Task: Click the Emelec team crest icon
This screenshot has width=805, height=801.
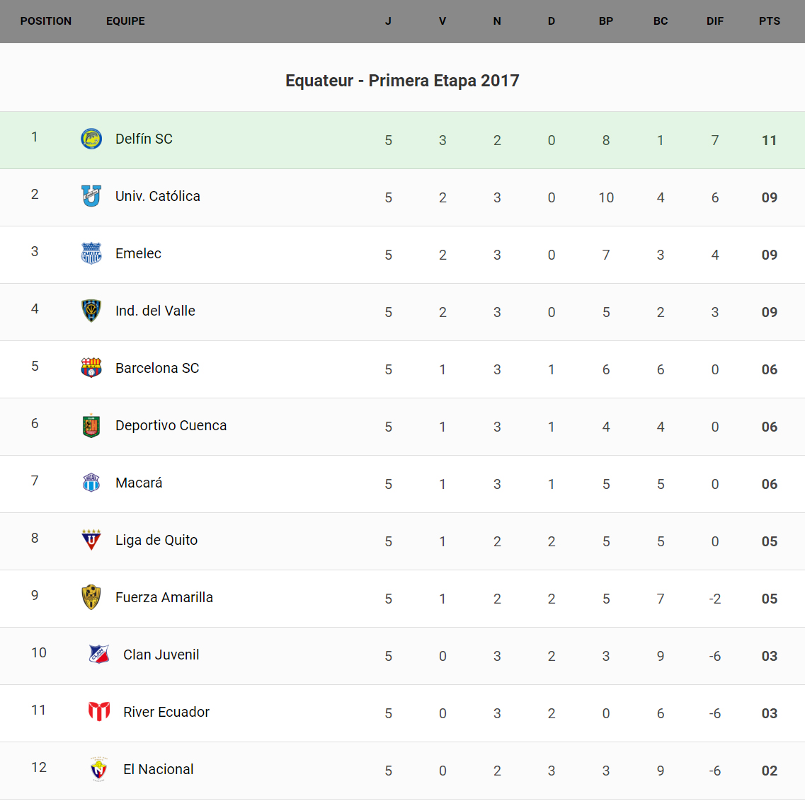Action: click(91, 253)
